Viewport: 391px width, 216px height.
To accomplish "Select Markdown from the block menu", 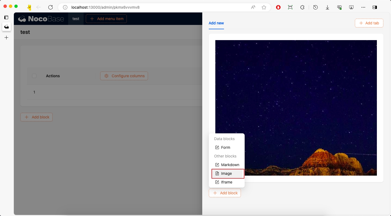I will click(230, 165).
